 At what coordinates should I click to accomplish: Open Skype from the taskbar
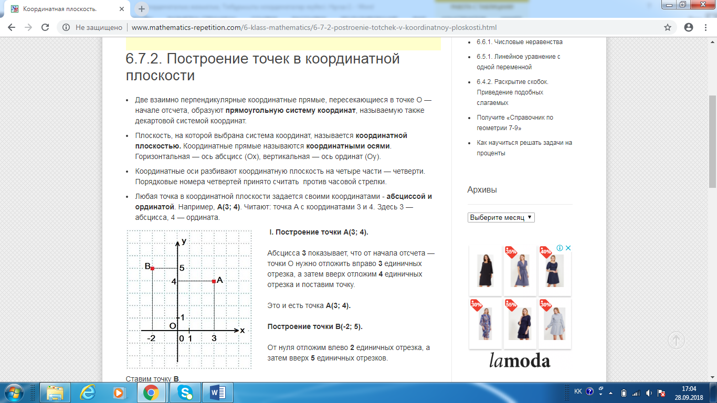click(x=185, y=393)
